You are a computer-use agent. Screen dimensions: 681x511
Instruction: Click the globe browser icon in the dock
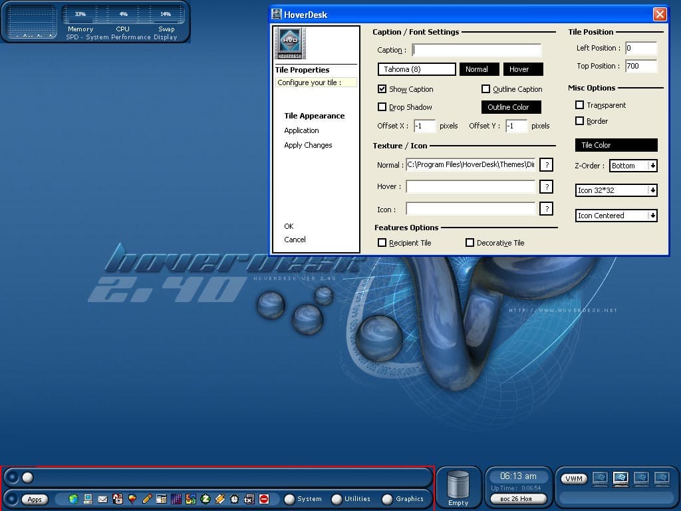pyautogui.click(x=73, y=499)
